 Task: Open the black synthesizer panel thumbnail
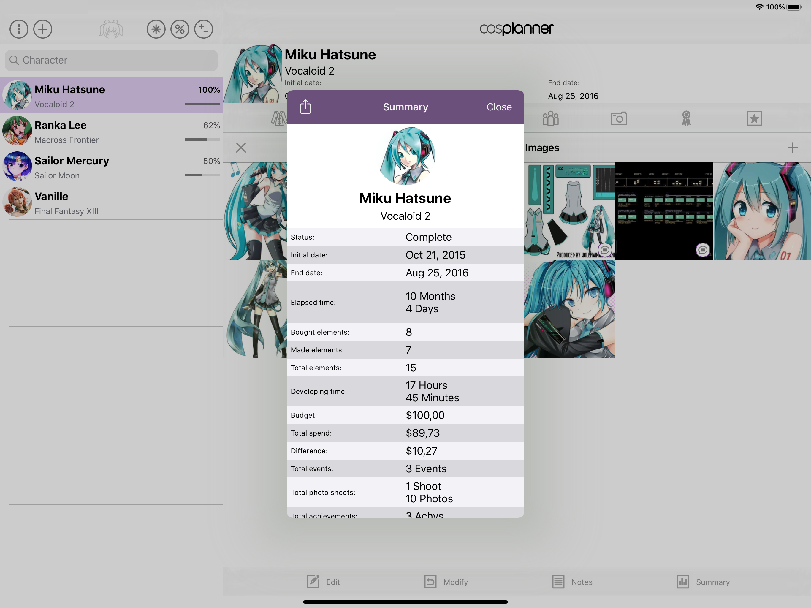click(664, 211)
